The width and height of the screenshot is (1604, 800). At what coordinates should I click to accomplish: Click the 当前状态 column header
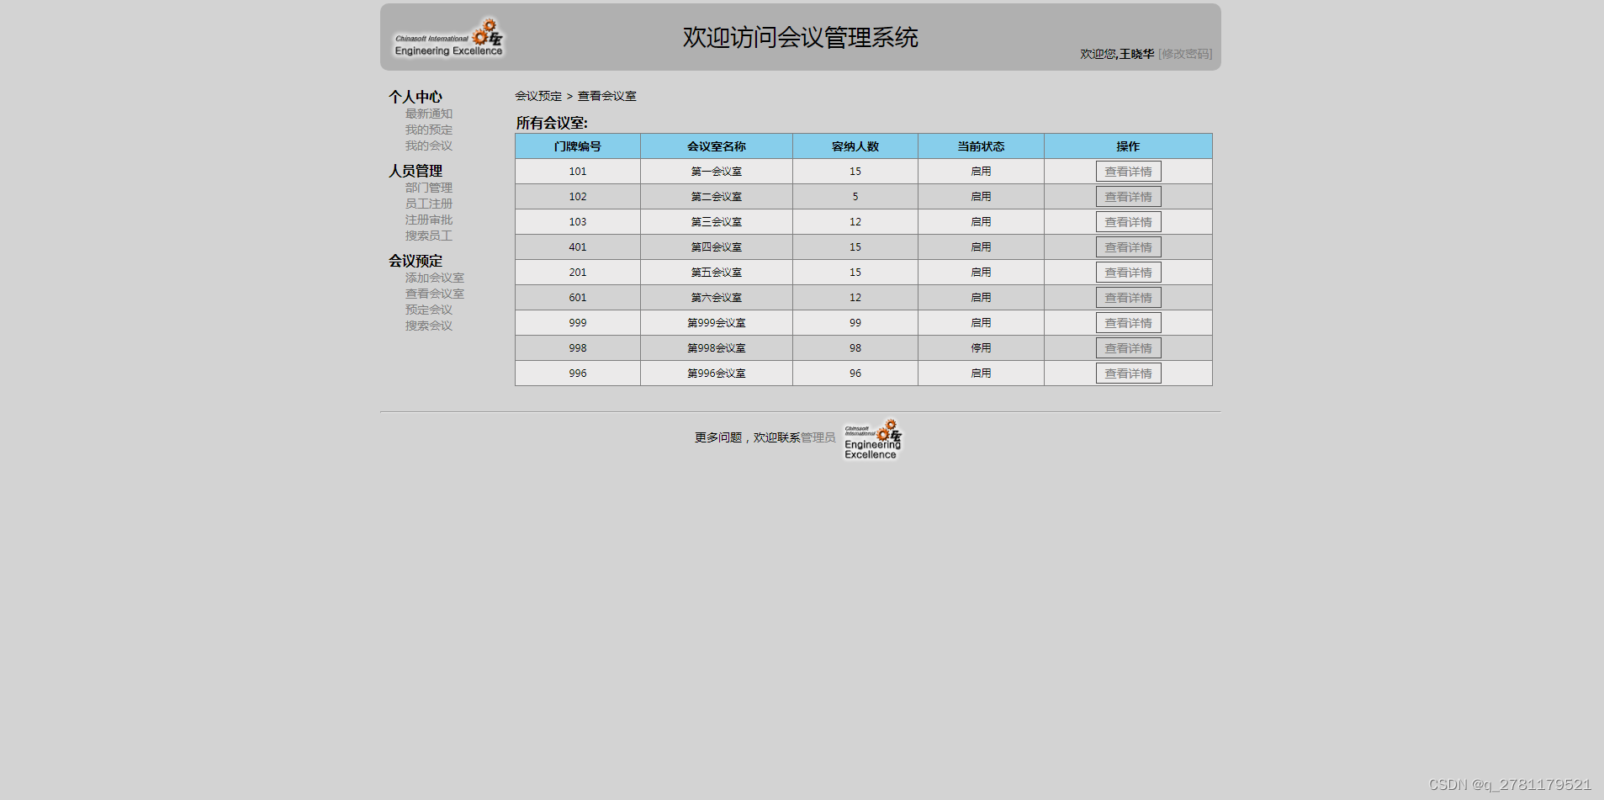tap(981, 146)
